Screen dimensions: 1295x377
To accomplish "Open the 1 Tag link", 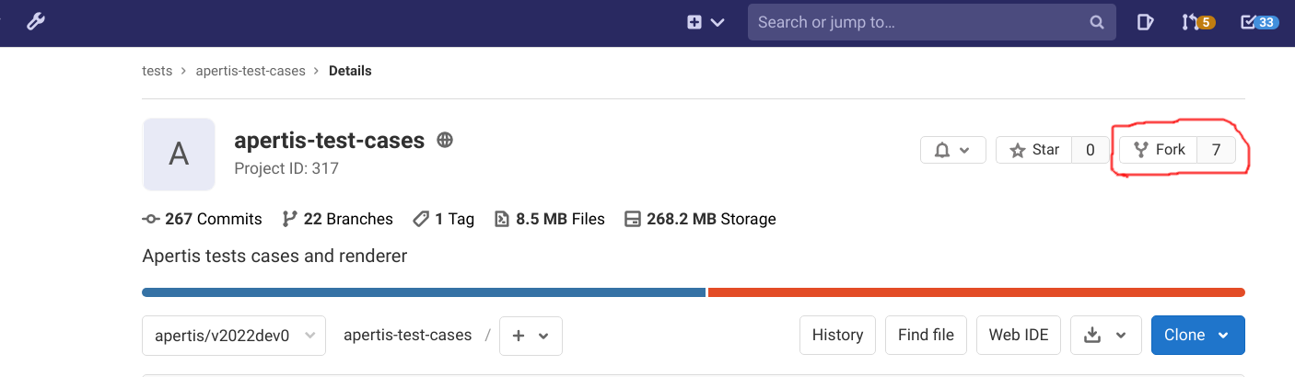I will 444,219.
